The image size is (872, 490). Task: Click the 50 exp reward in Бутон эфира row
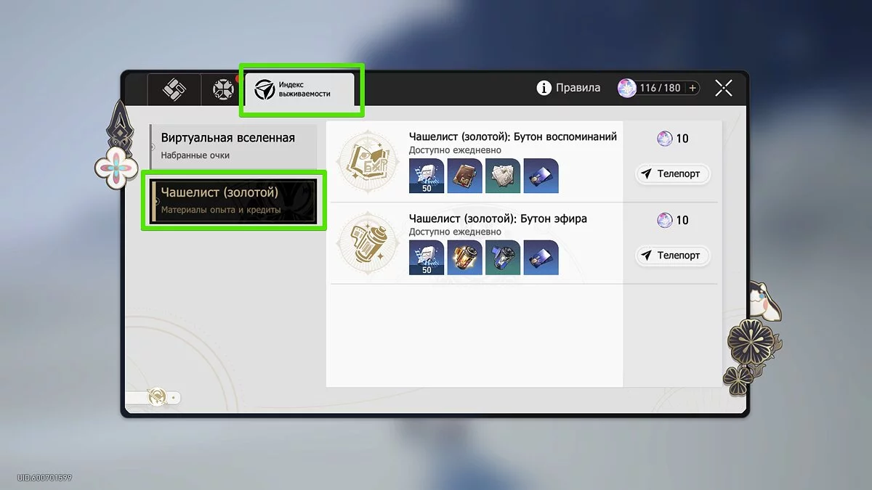pyautogui.click(x=427, y=258)
